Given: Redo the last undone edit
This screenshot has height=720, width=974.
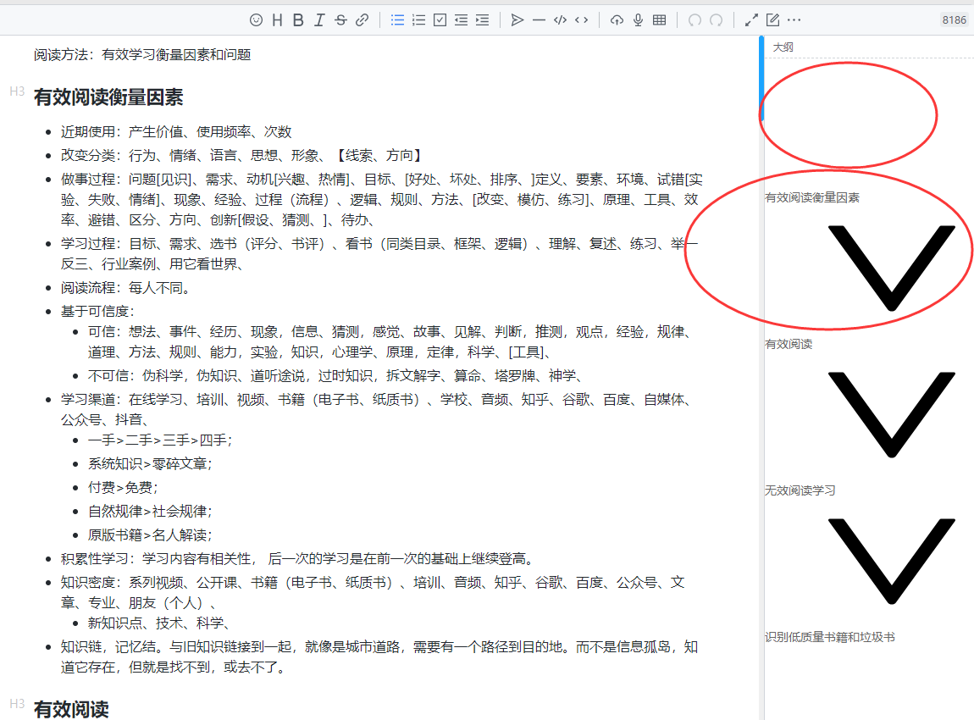Looking at the screenshot, I should (x=717, y=19).
